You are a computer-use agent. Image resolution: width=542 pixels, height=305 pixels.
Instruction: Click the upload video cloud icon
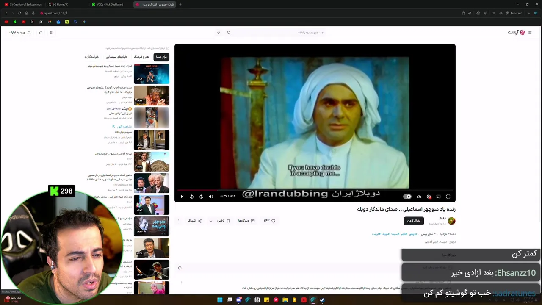pos(41,32)
